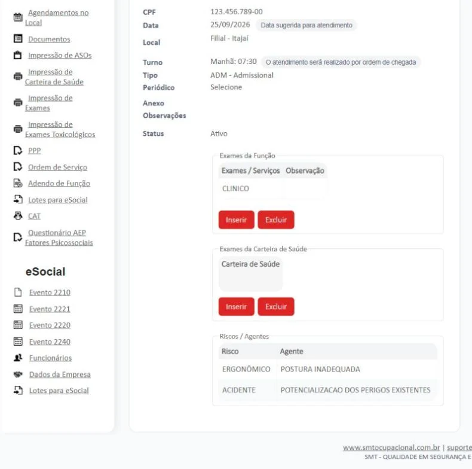Click printer icon beside Impressão de Carteira de Saúde
The image size is (472, 469).
pyautogui.click(x=18, y=77)
